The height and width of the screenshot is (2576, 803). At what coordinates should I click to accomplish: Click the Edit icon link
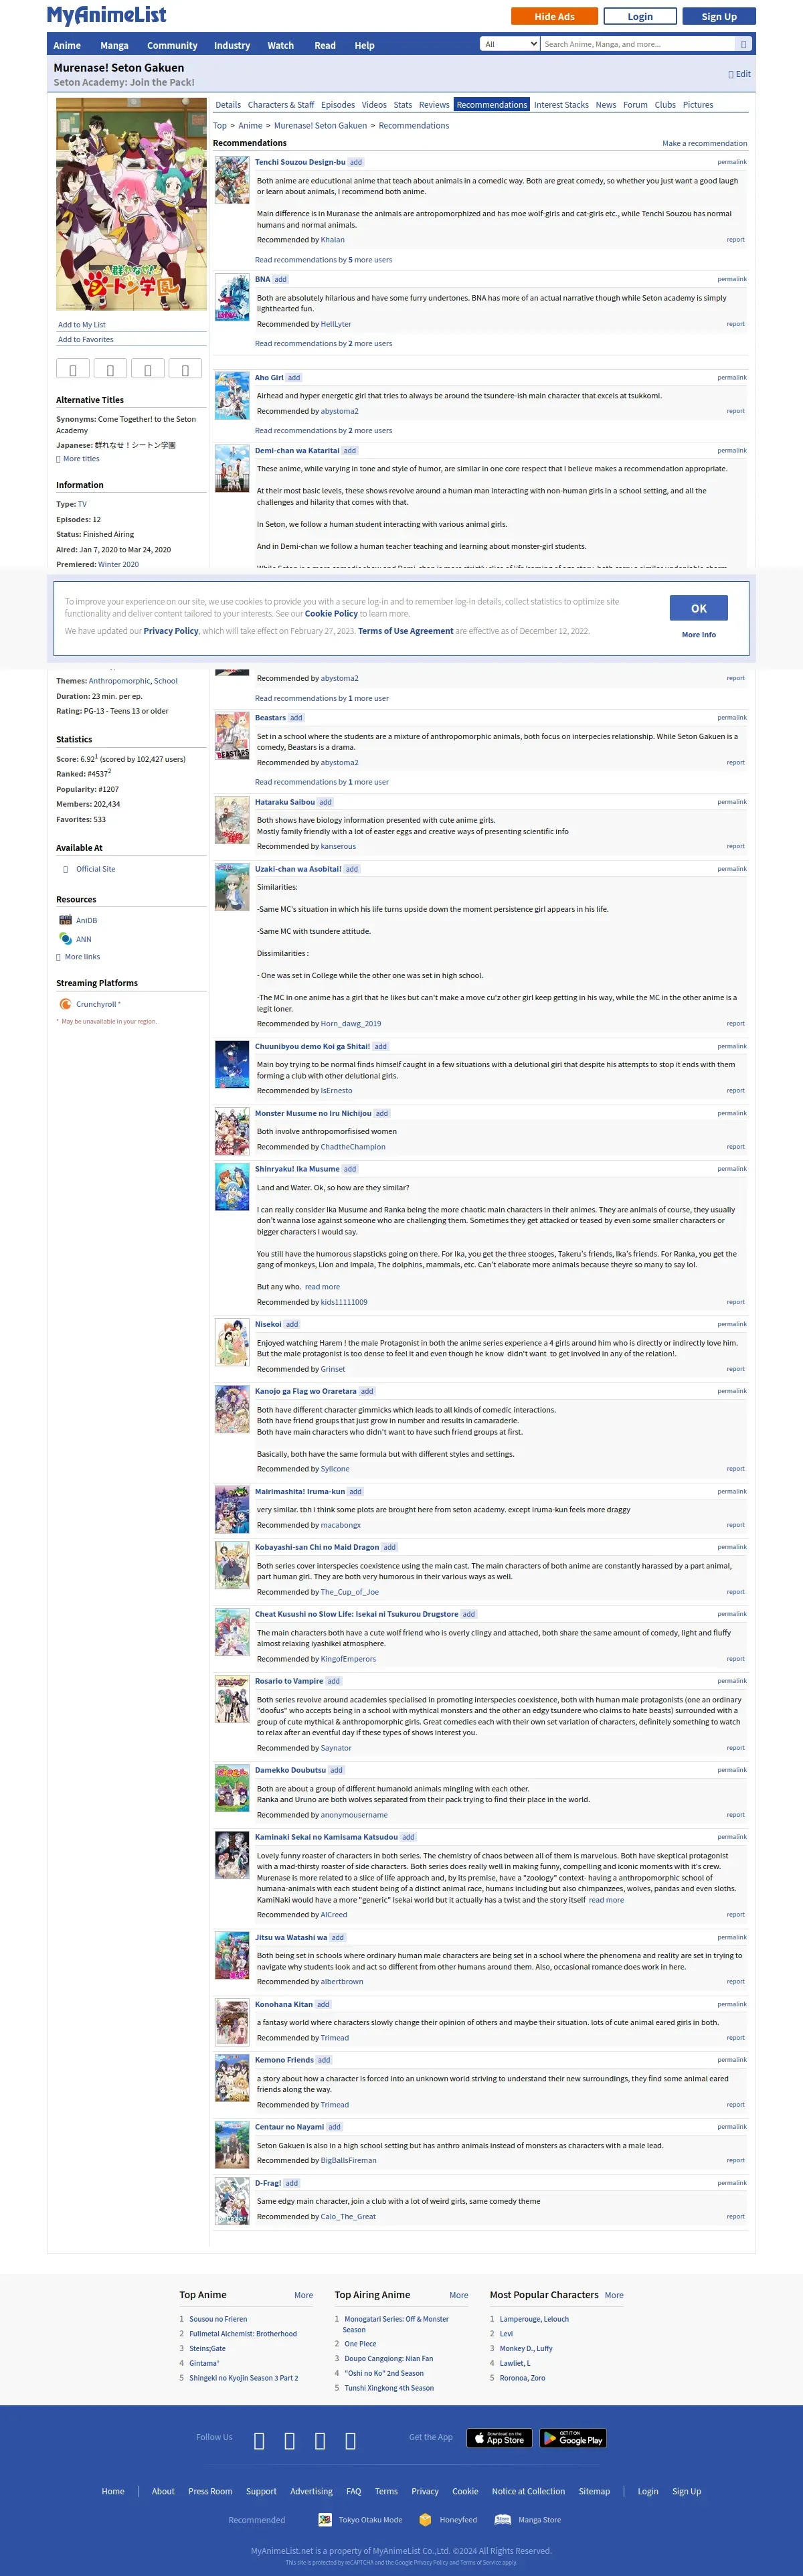click(x=739, y=74)
